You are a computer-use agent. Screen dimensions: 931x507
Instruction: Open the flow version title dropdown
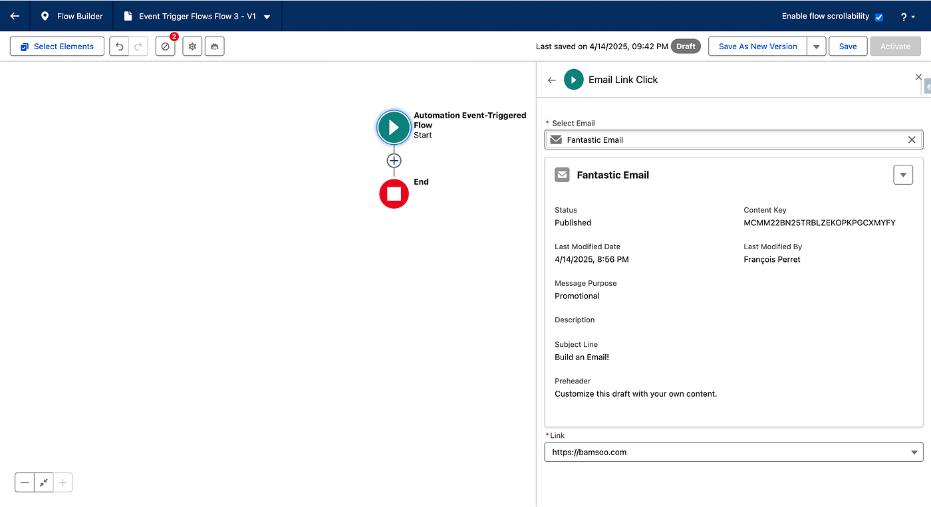point(267,17)
